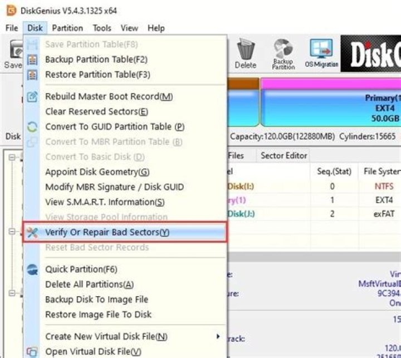This screenshot has height=358, width=401.
Task: Open the Help menu
Action: click(156, 28)
